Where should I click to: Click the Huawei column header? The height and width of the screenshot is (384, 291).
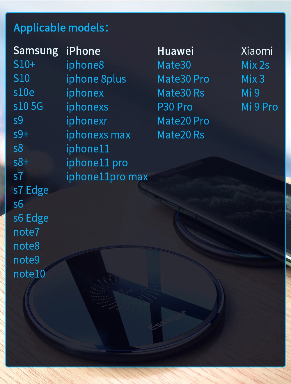(x=175, y=51)
